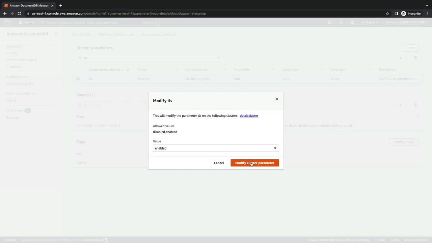432x243 pixels.
Task: Open Tutorials in the sidebar
Action: [13, 117]
